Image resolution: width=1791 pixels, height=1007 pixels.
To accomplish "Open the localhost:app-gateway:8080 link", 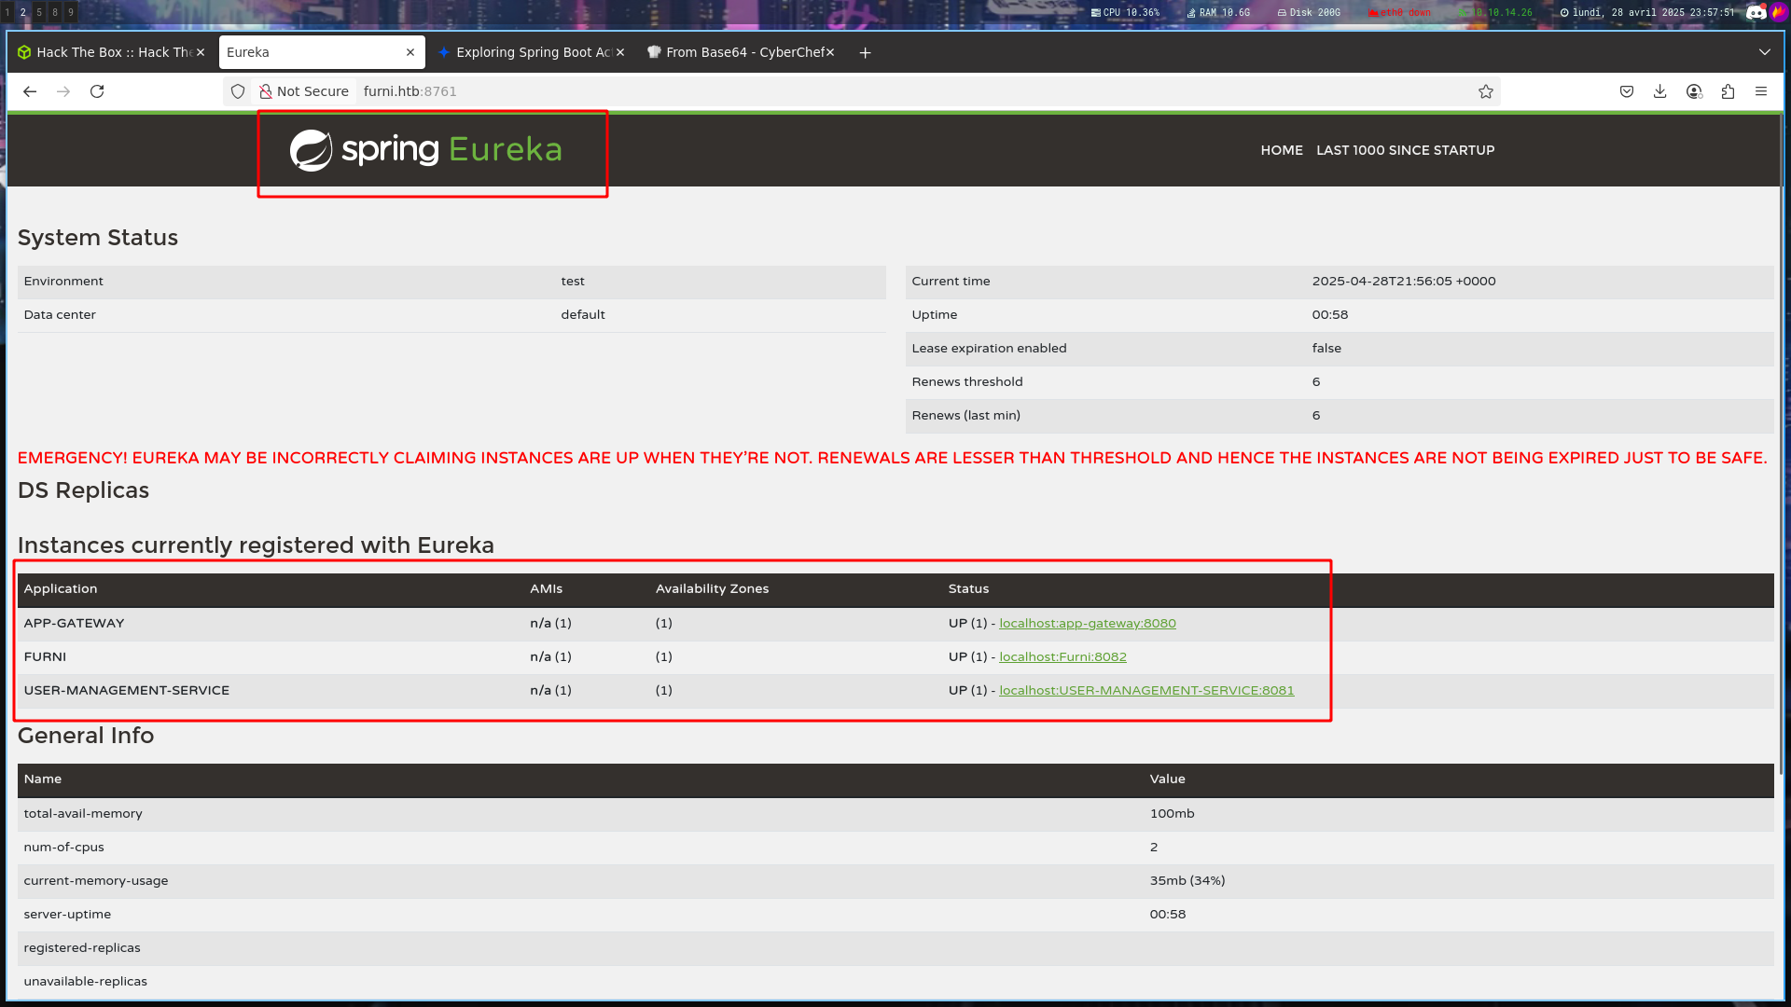I will 1087,624.
